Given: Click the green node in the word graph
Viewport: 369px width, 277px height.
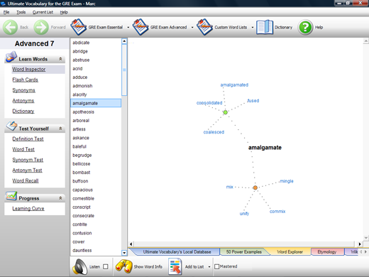Looking at the screenshot, I should (x=226, y=112).
